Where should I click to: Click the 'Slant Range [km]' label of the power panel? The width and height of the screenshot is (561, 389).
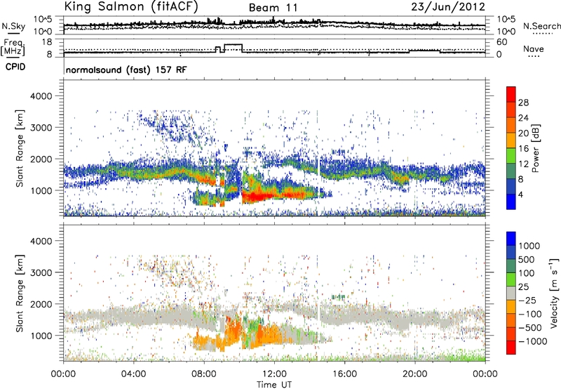[20, 148]
